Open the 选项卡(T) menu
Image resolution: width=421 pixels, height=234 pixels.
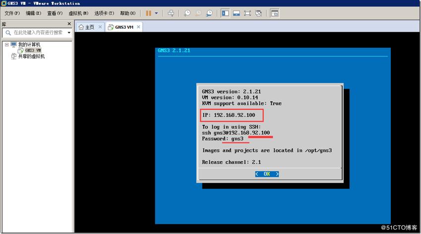(x=104, y=13)
